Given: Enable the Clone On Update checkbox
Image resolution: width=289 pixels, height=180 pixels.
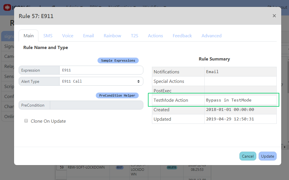Looking at the screenshot, I should 26,121.
